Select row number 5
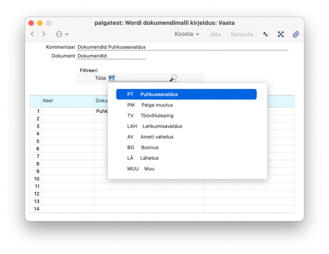 tap(36, 141)
